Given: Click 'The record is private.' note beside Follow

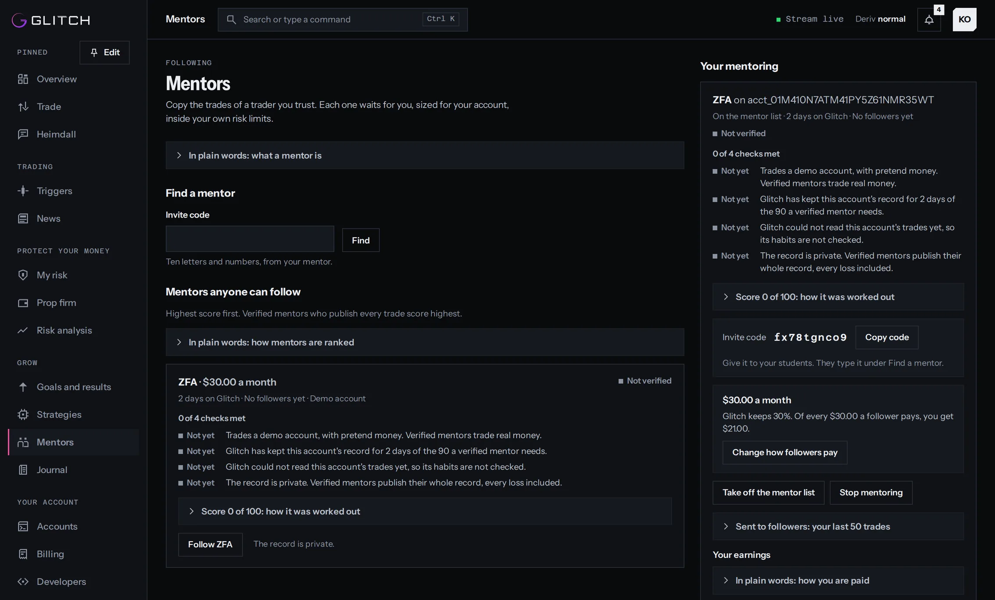Looking at the screenshot, I should [x=293, y=544].
